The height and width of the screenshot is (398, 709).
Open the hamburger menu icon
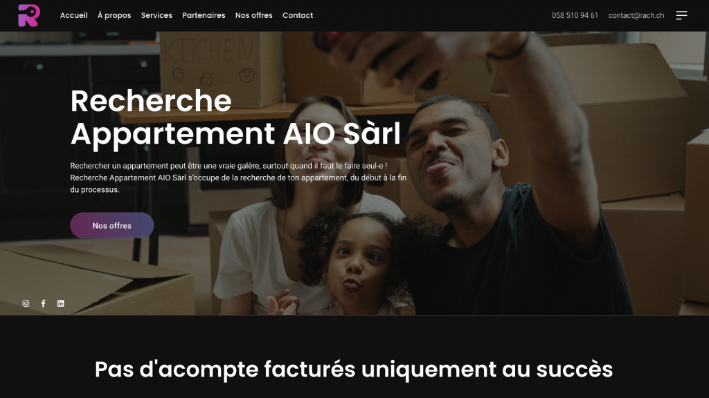pyautogui.click(x=681, y=15)
